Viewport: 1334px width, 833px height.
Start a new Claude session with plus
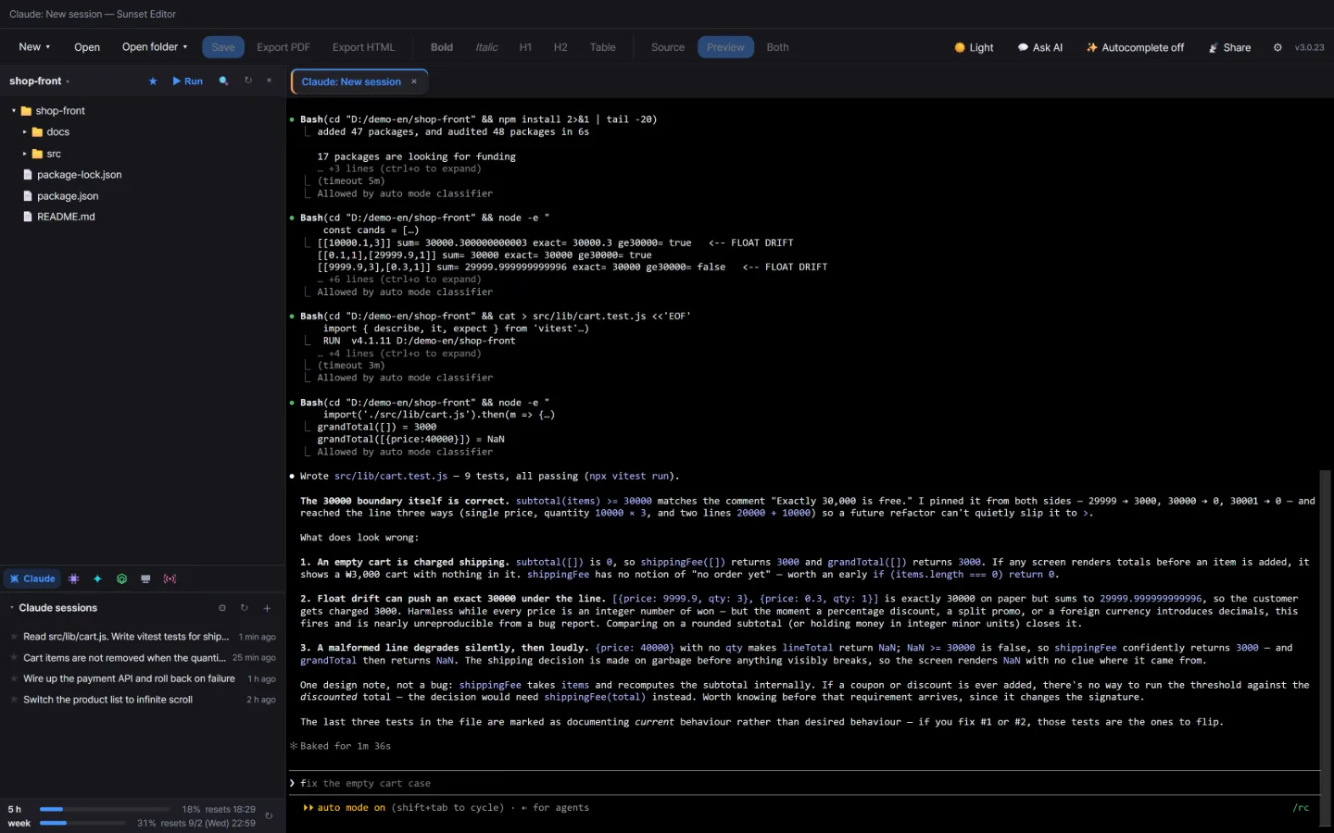(x=267, y=608)
